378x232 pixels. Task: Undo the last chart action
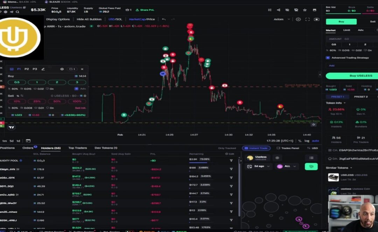point(164,19)
